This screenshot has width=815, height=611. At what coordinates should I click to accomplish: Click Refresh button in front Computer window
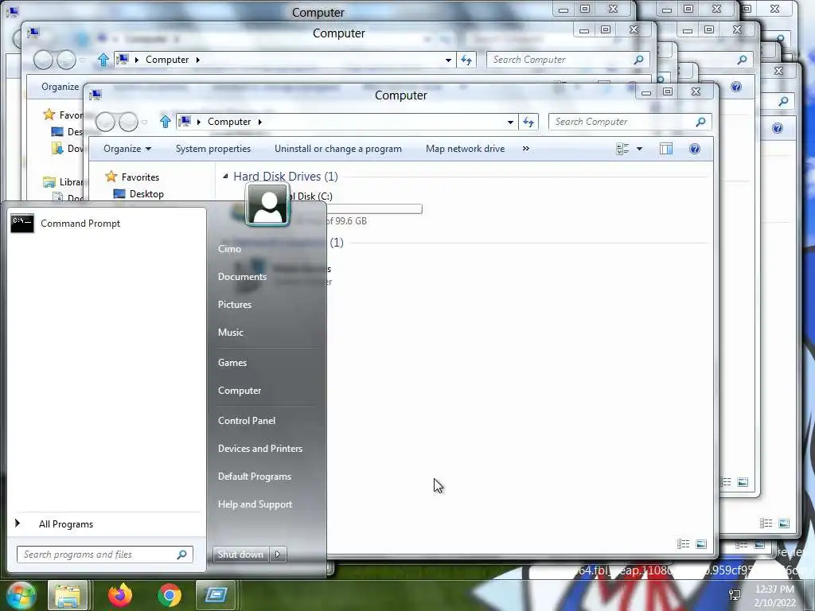point(528,122)
